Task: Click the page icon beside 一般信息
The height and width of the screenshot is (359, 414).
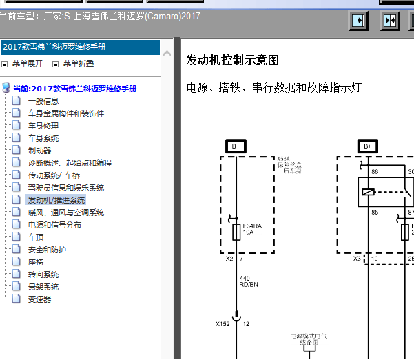Action: (x=17, y=100)
